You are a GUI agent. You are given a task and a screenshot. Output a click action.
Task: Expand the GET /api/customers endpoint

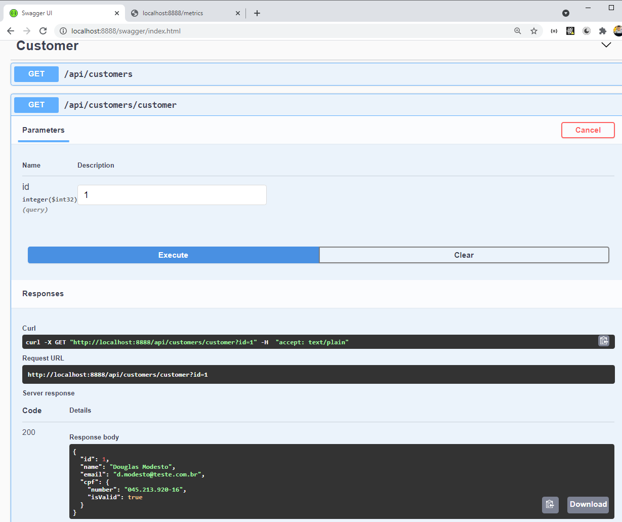pos(316,74)
